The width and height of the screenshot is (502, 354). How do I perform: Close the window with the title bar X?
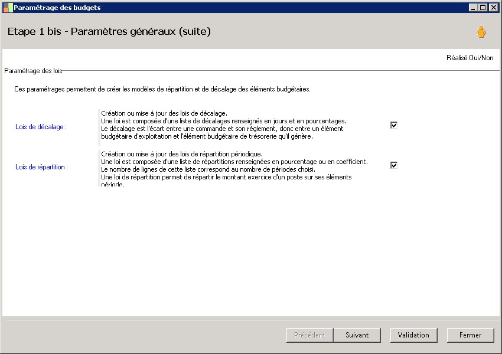[x=493, y=8]
